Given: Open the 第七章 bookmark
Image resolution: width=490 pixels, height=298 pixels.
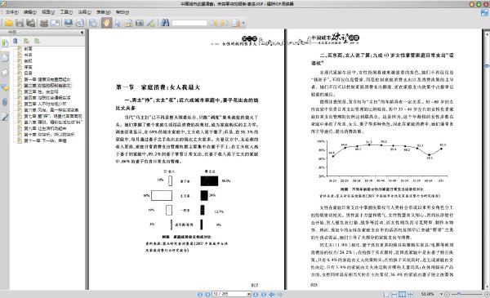Looking at the screenshot, I should (x=53, y=116).
